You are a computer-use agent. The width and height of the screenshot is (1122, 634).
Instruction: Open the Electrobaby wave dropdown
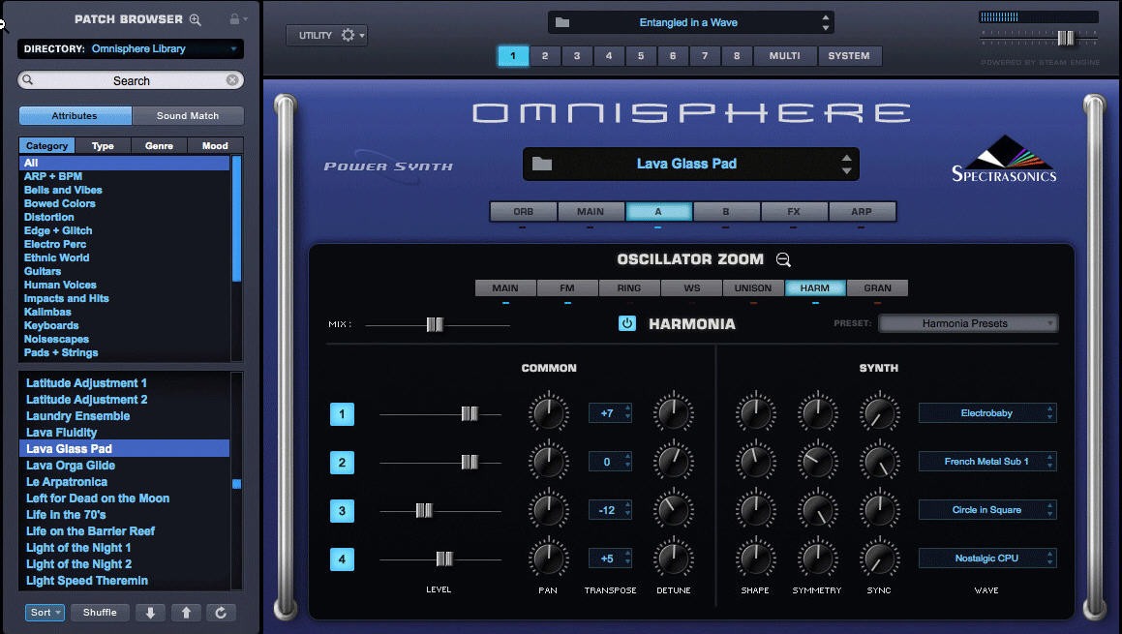coord(987,413)
